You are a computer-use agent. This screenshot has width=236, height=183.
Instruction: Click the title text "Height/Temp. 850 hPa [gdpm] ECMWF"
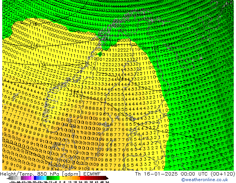coord(50,174)
